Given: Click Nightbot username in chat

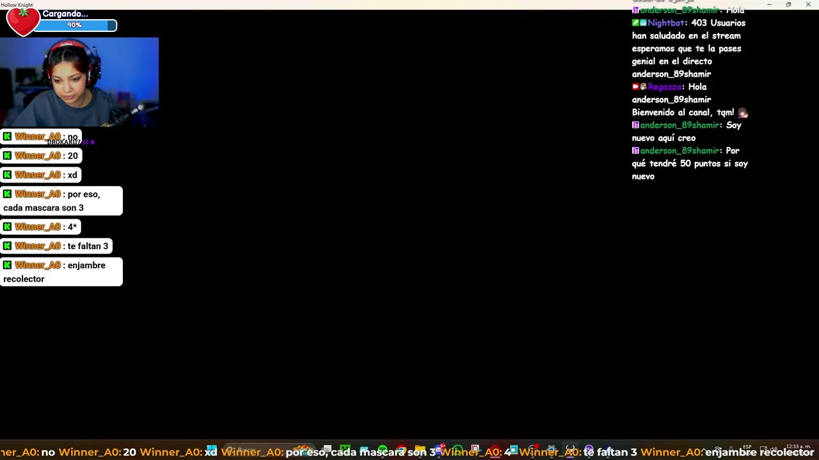Looking at the screenshot, I should [x=665, y=23].
